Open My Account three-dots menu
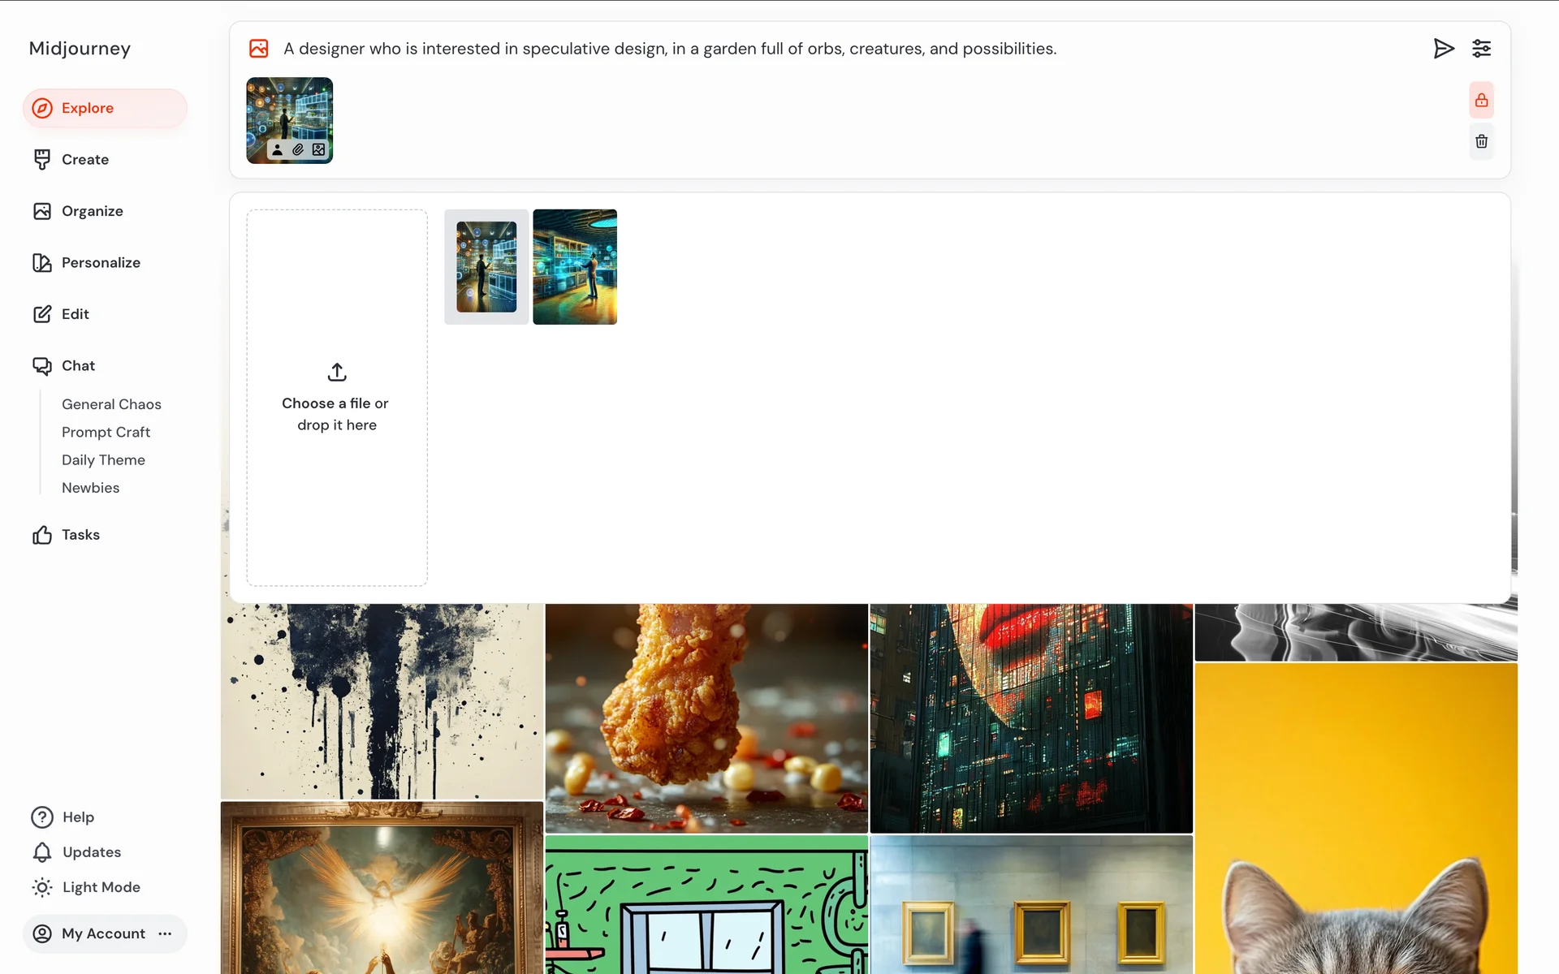 click(166, 933)
